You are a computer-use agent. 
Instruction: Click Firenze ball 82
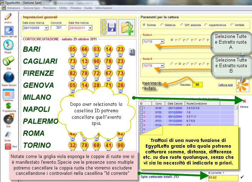(72, 73)
